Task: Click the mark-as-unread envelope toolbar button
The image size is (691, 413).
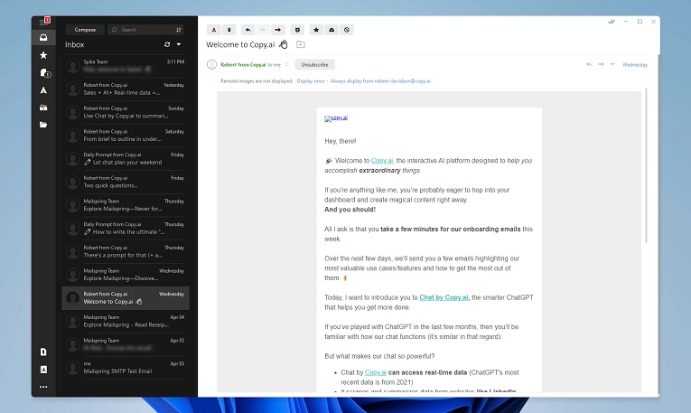Action: [331, 30]
